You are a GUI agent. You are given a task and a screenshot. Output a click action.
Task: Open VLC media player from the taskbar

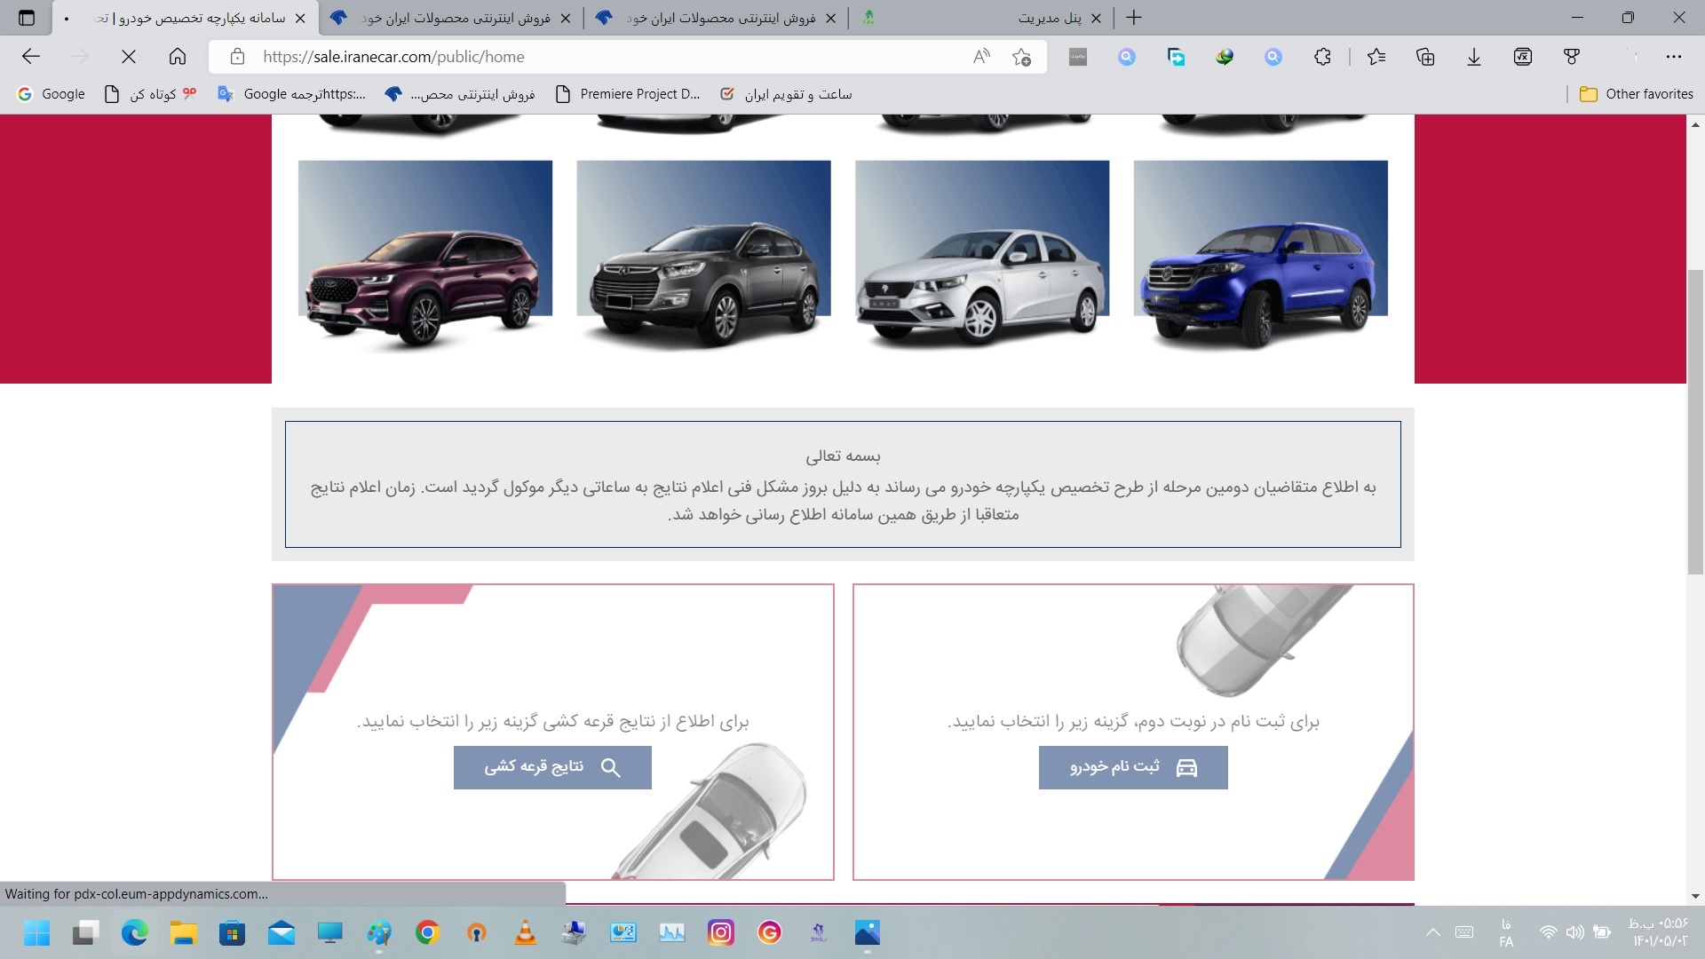click(526, 933)
